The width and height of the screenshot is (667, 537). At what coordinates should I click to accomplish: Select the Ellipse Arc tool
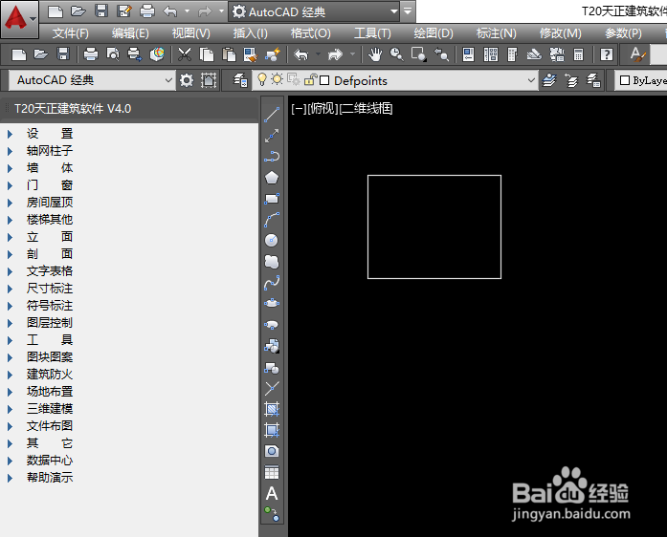coord(272,325)
